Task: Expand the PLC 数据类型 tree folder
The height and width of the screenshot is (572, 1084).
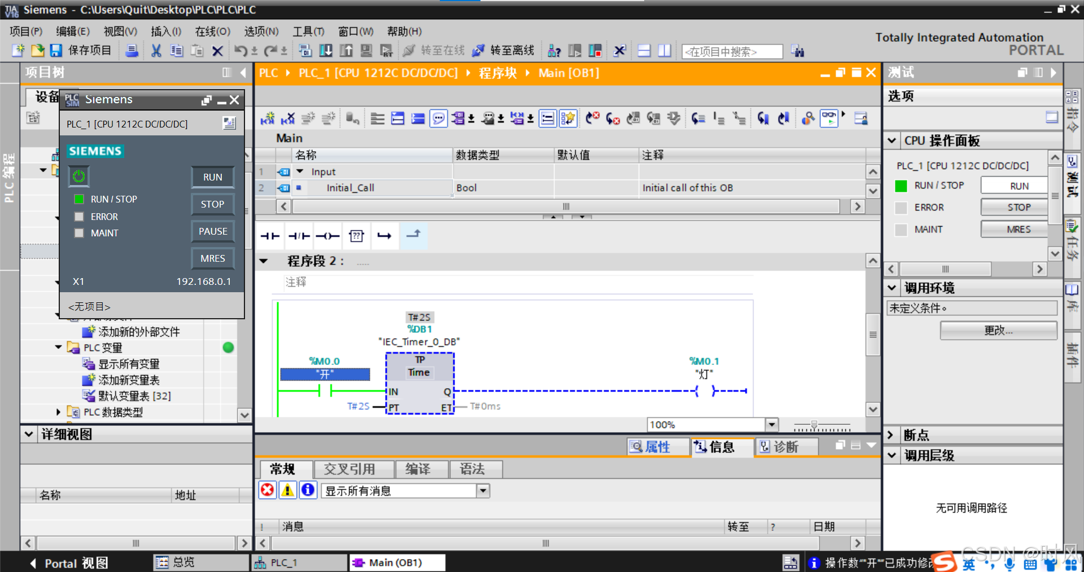Action: pyautogui.click(x=59, y=412)
